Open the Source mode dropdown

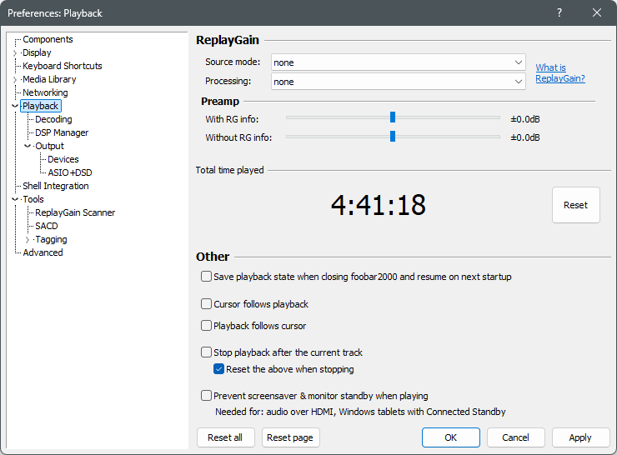click(399, 62)
